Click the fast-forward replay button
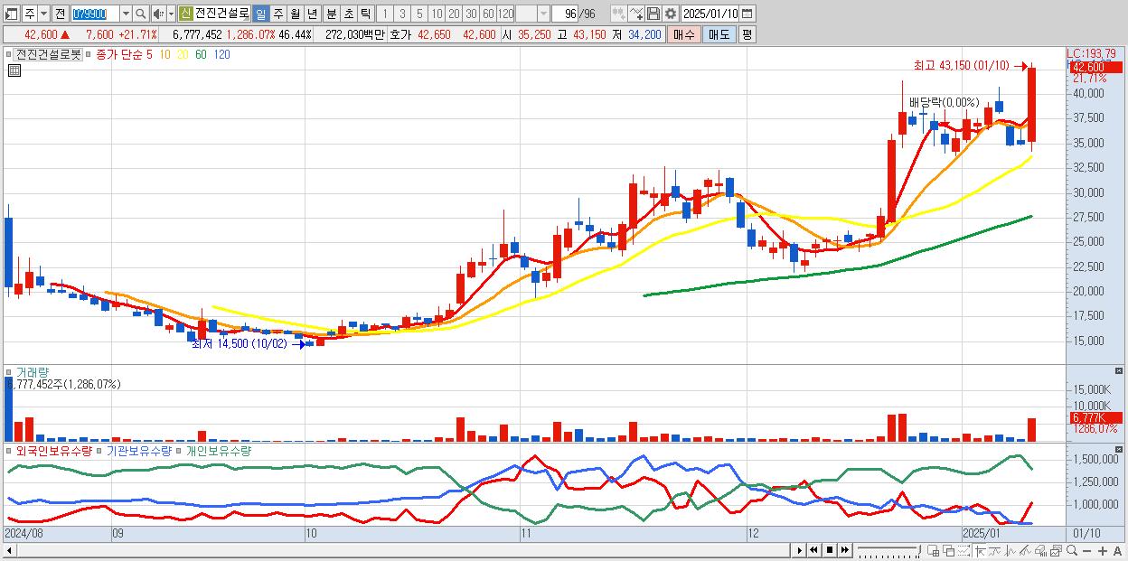 click(845, 550)
